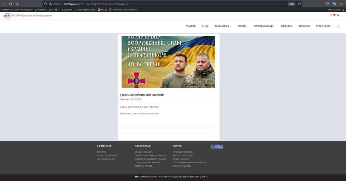The height and width of the screenshot is (181, 346).
Task: Expand the УСЛУГИ dropdown menu
Action: tap(242, 26)
